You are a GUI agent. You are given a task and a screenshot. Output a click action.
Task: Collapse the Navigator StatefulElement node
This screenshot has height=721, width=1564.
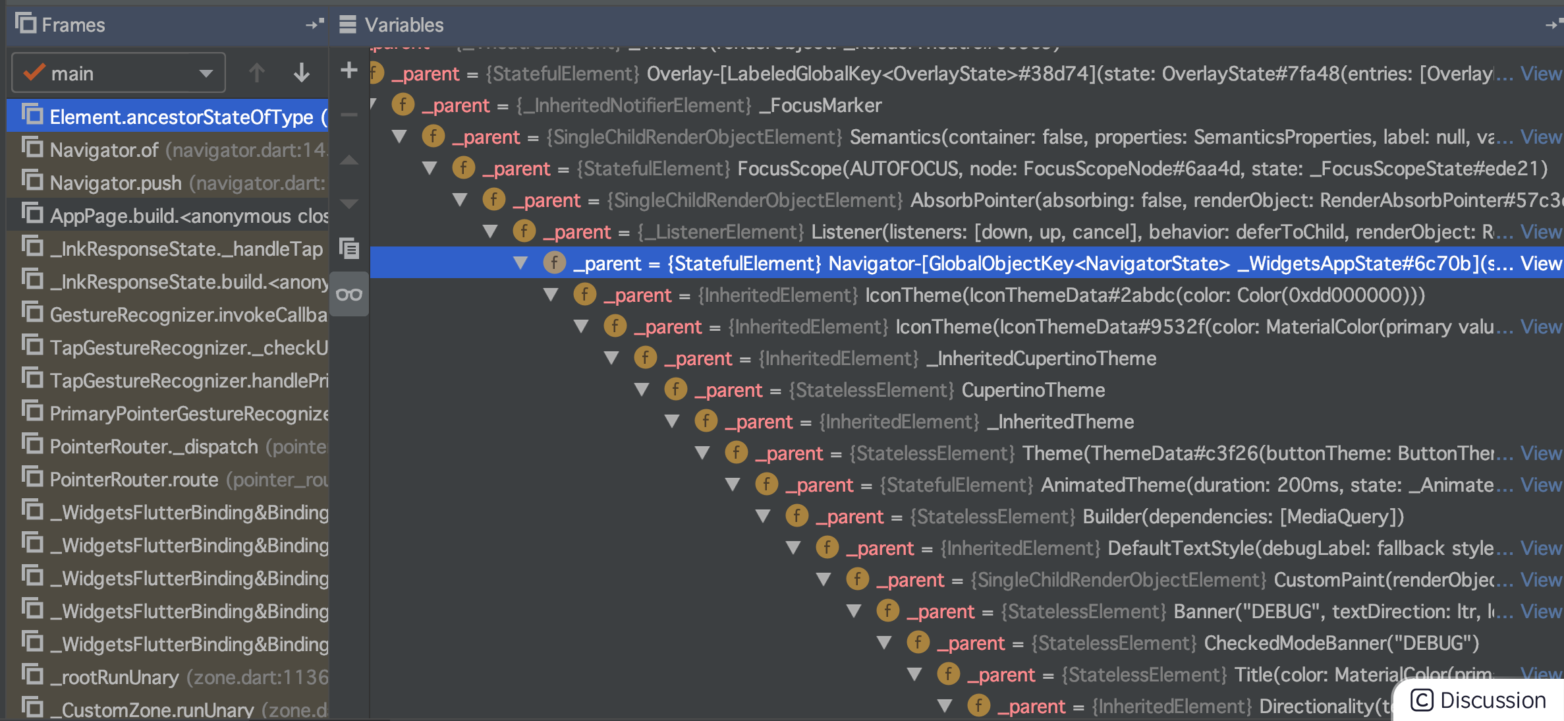(x=520, y=264)
